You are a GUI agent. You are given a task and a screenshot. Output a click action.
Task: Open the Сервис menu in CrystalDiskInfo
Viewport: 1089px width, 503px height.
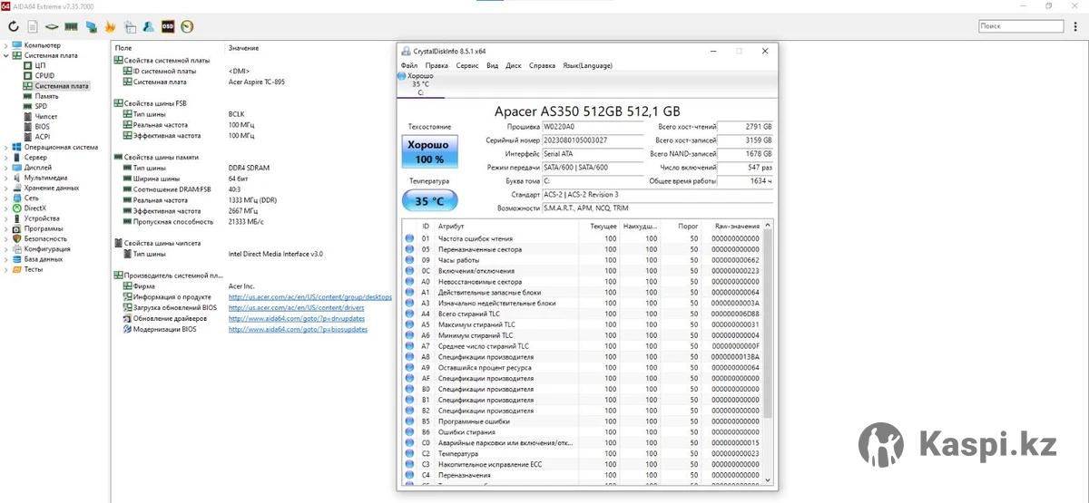(467, 65)
